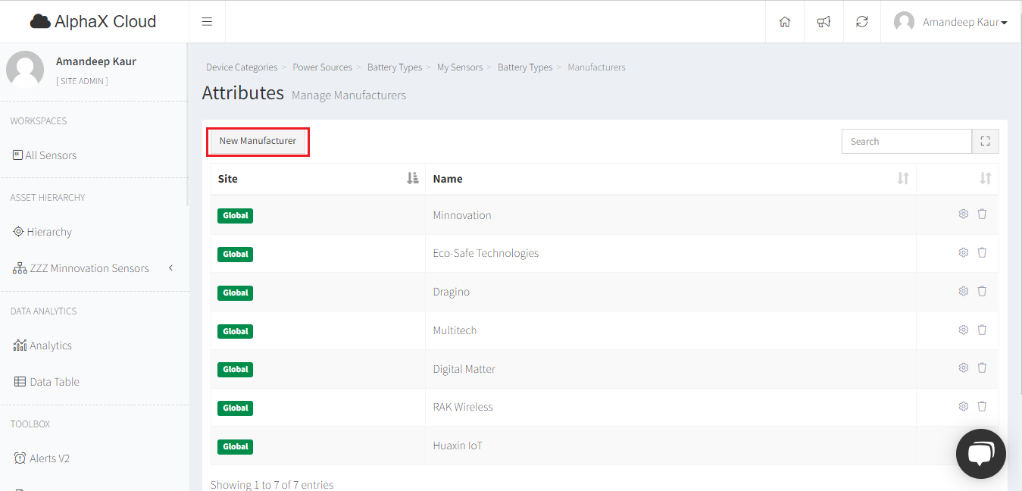
Task: Open announcements megaphone icon
Action: point(824,22)
